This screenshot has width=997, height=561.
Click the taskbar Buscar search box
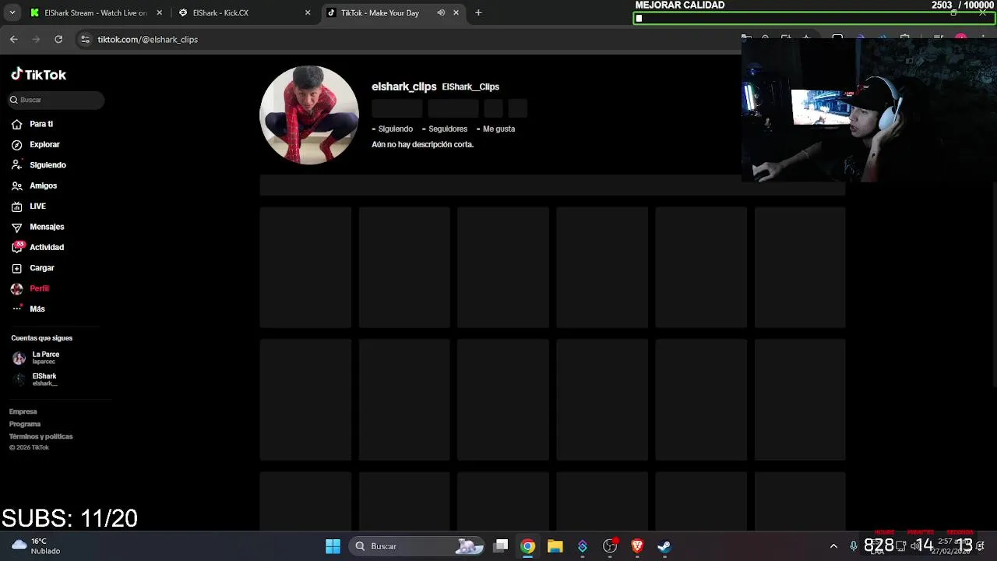point(417,546)
